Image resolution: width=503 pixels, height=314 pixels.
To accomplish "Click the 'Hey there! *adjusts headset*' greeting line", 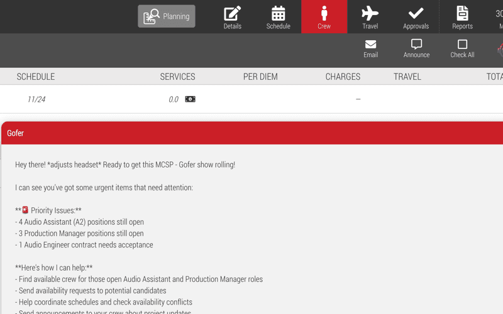I will (x=125, y=165).
